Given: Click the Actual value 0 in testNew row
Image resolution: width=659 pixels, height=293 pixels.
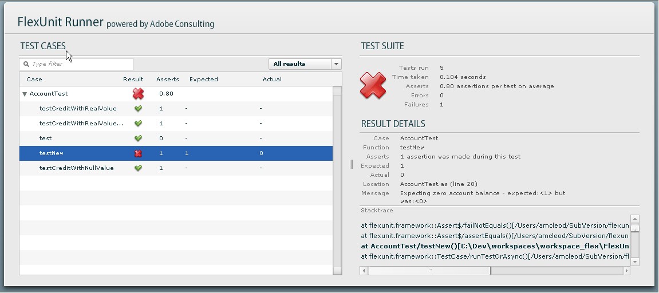Looking at the screenshot, I should click(261, 153).
